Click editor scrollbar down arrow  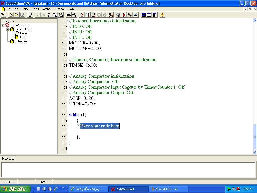pyautogui.click(x=255, y=152)
